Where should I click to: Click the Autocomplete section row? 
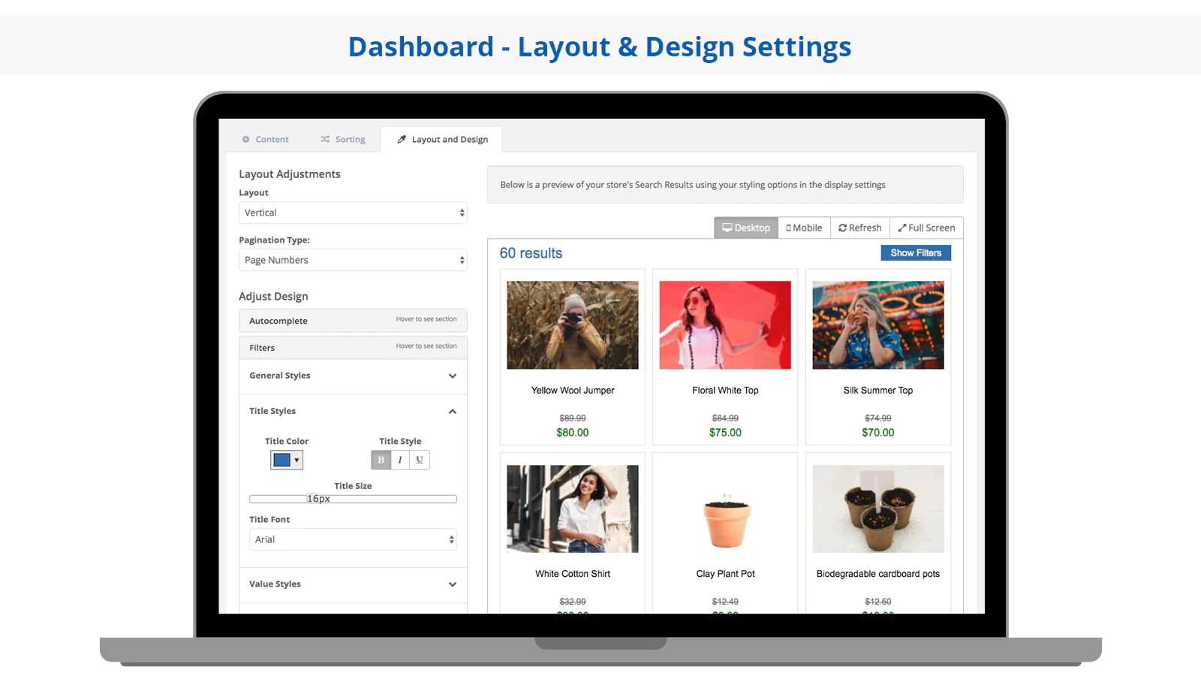(x=353, y=321)
